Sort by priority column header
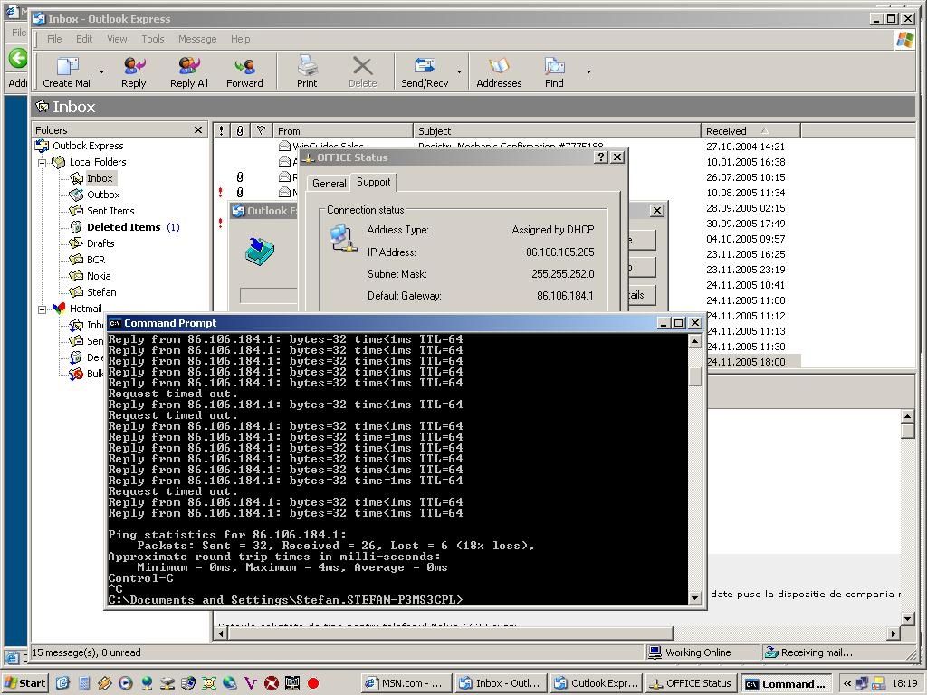The height and width of the screenshot is (695, 927). pos(222,130)
